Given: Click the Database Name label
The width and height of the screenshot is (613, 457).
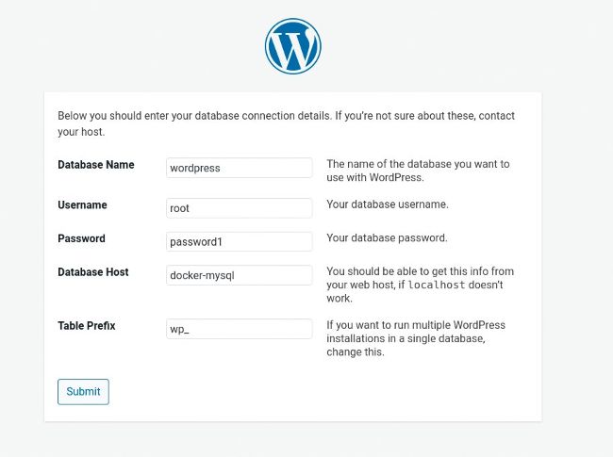Looking at the screenshot, I should click(96, 165).
